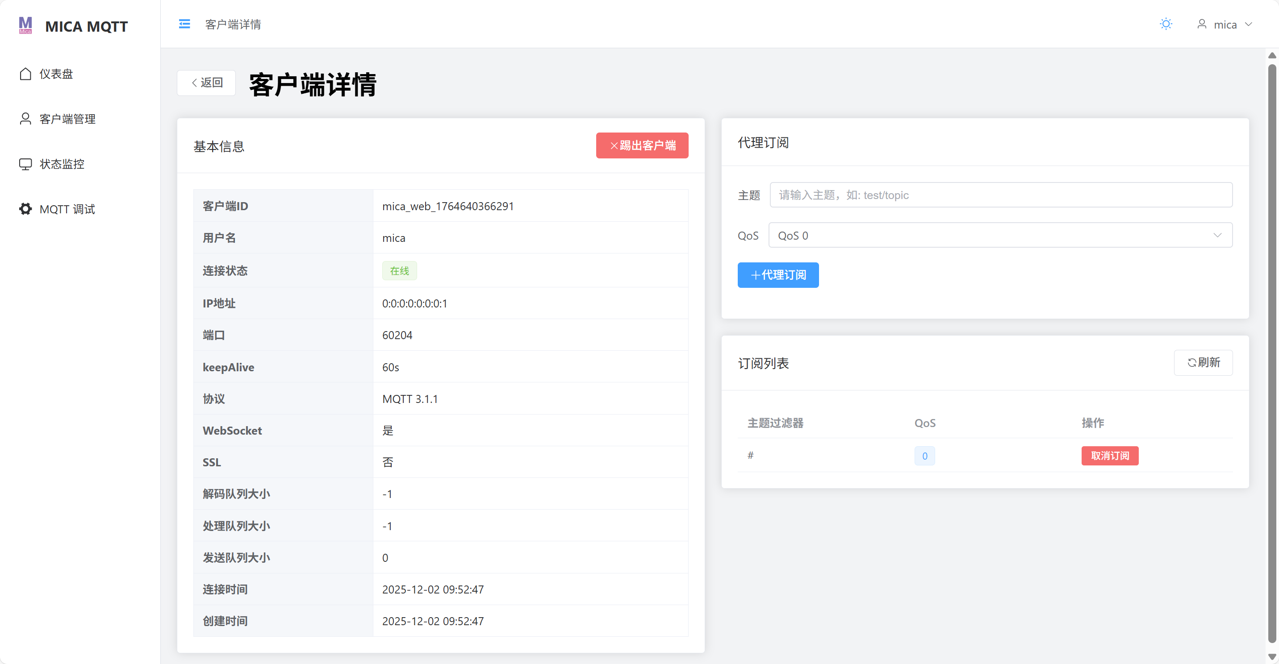Navigate to 状态监控 menu item
Image resolution: width=1279 pixels, height=664 pixels.
click(x=62, y=164)
